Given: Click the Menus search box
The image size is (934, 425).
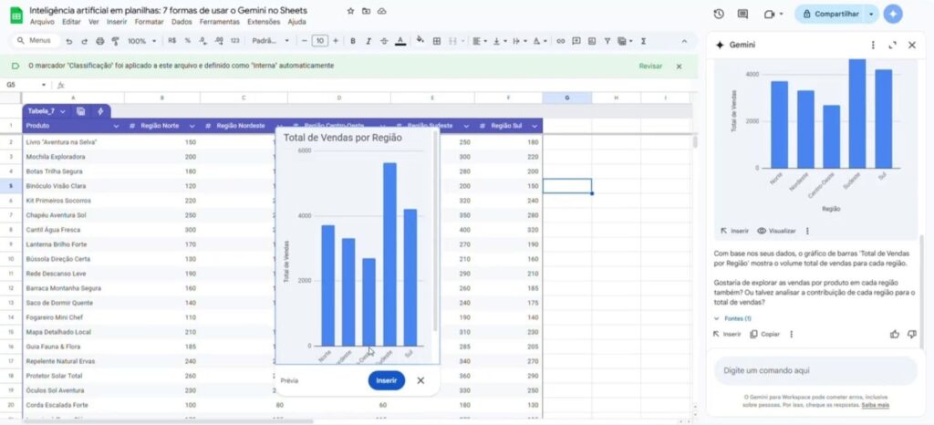Looking at the screenshot, I should click(36, 40).
